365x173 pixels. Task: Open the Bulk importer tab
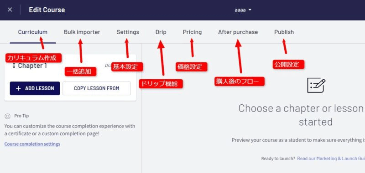[x=82, y=32]
